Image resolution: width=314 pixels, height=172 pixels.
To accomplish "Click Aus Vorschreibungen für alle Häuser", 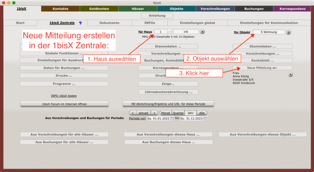I will (64, 134).
